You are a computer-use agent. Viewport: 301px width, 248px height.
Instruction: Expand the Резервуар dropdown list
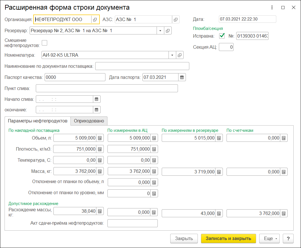[x=160, y=30]
